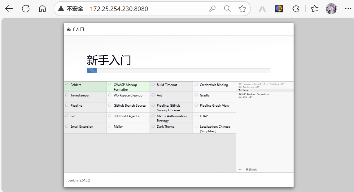Select the GitHub Branch Source plugin text
354x192 pixels.
click(x=129, y=106)
